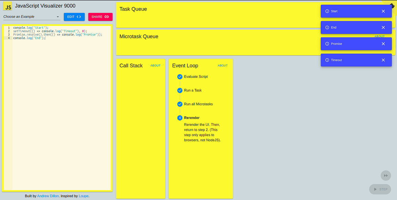The width and height of the screenshot is (397, 200).
Task: Click the Event Loop heading
Action: (x=185, y=66)
